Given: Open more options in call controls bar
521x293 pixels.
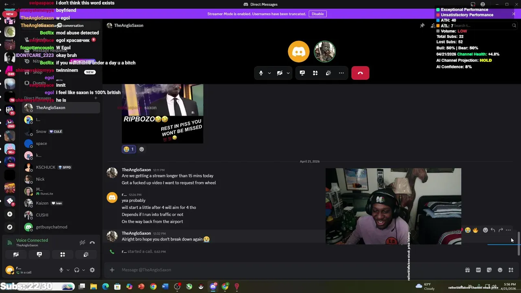Looking at the screenshot, I should (x=341, y=73).
